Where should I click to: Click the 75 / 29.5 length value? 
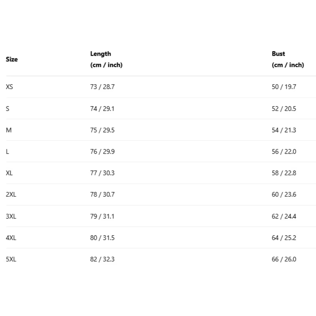[102, 130]
